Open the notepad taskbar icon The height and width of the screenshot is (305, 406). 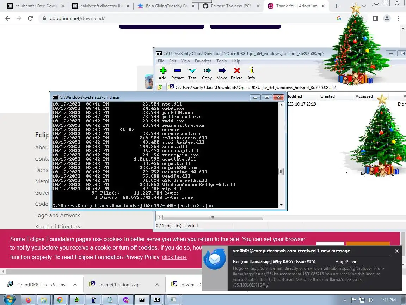[x=110, y=300]
